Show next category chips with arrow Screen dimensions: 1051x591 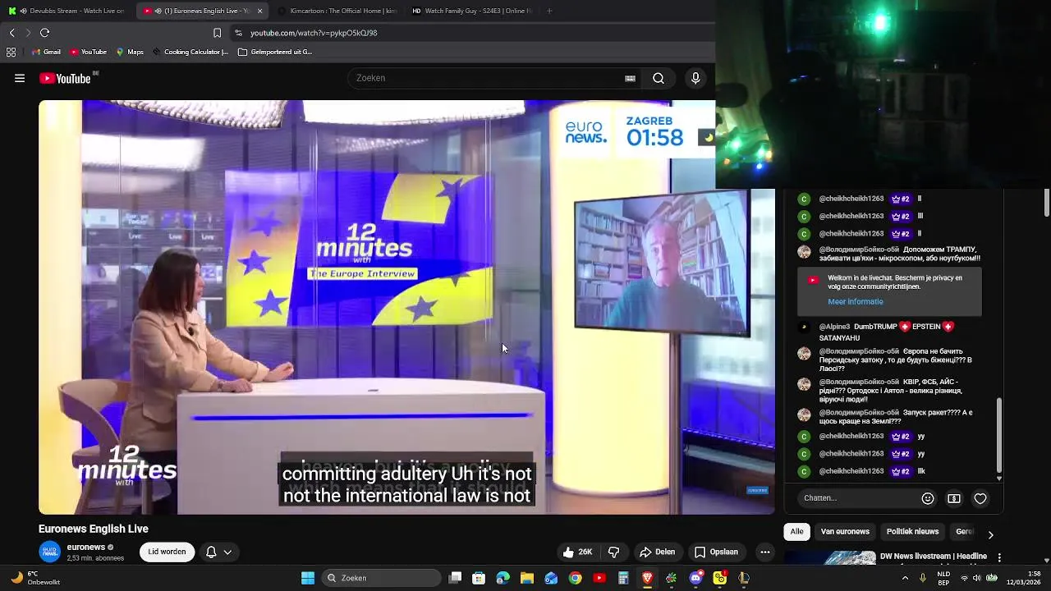[990, 534]
